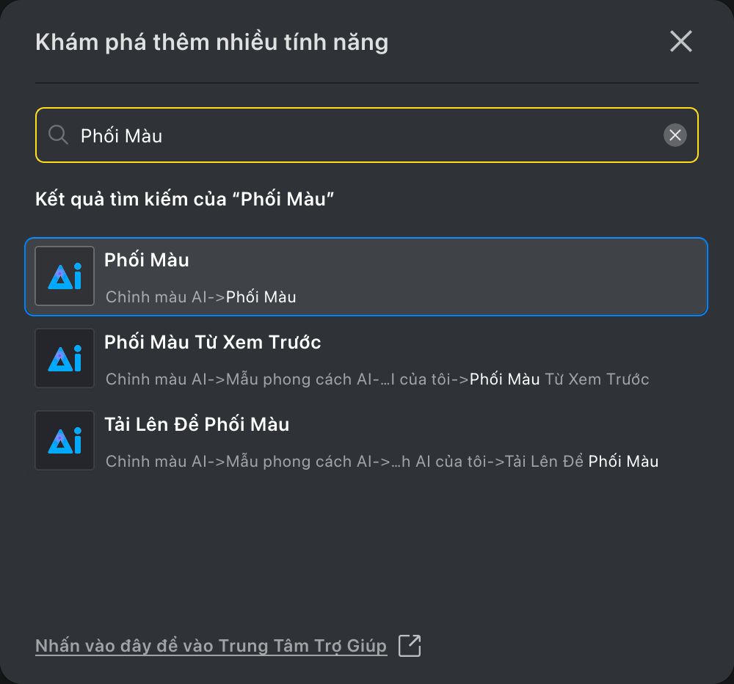Close the Khám phá thêm nhiều tính năng dialog
Image resolution: width=734 pixels, height=684 pixels.
pyautogui.click(x=680, y=41)
